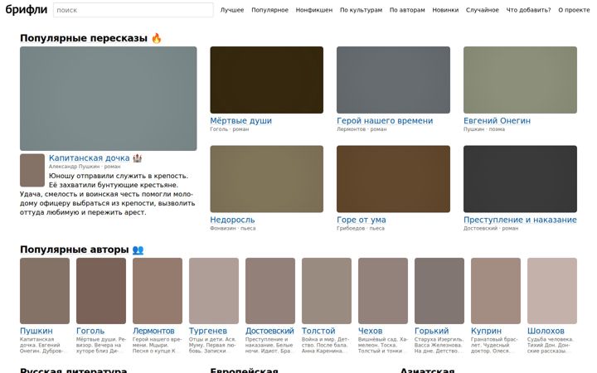
Task: Click the брифли site logo
Action: tap(27, 9)
